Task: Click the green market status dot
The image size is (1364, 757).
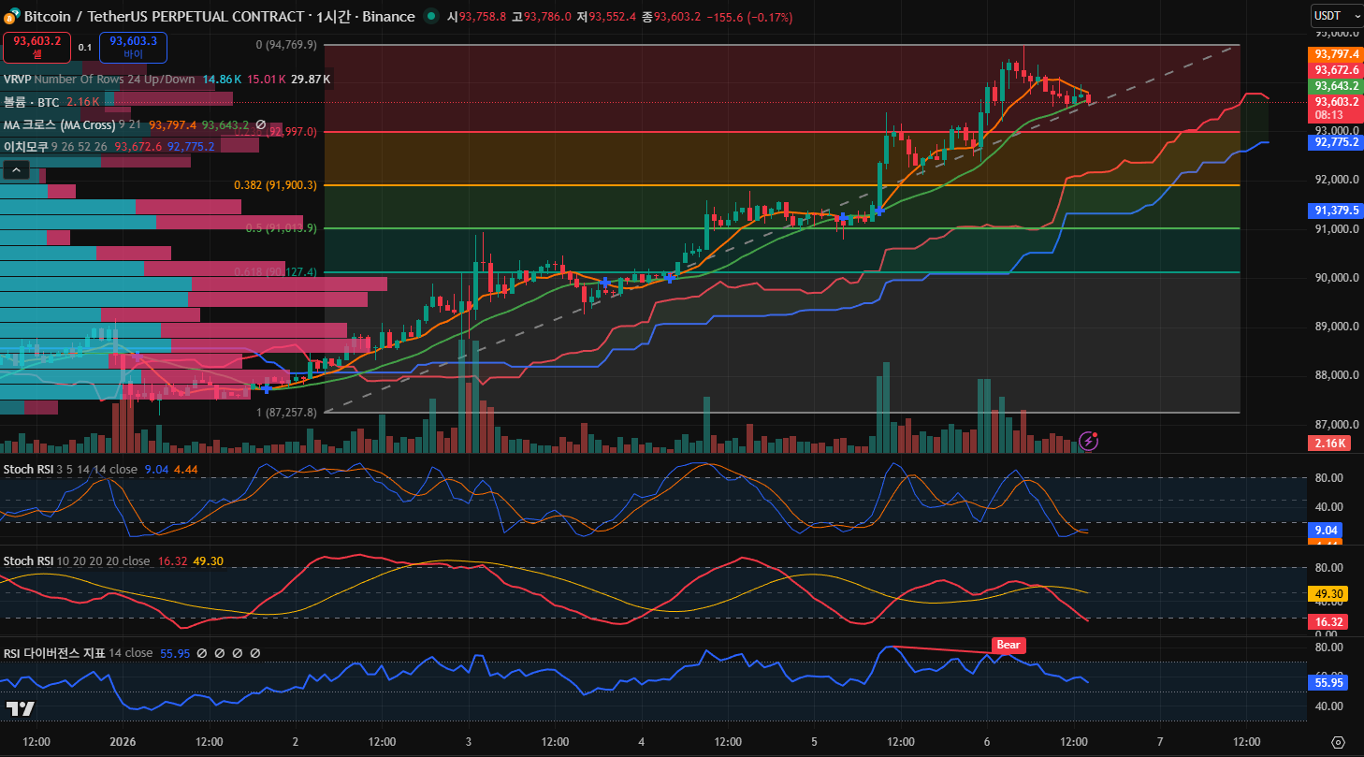Action: (x=429, y=16)
